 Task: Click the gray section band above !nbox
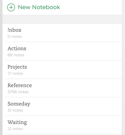pyautogui.click(x=62, y=19)
